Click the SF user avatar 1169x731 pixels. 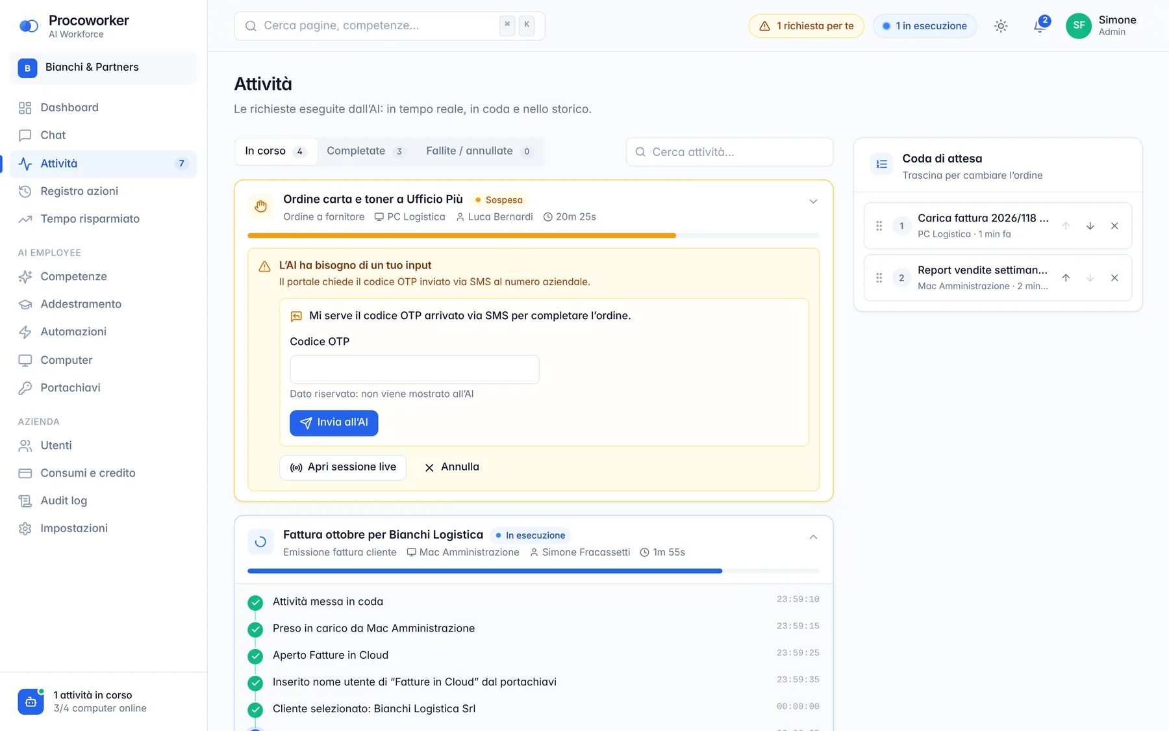click(x=1079, y=26)
